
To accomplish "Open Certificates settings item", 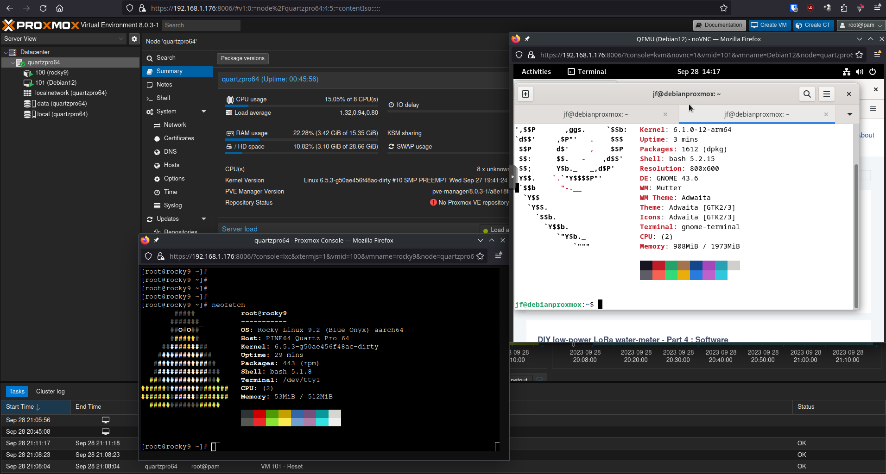I will (177, 138).
